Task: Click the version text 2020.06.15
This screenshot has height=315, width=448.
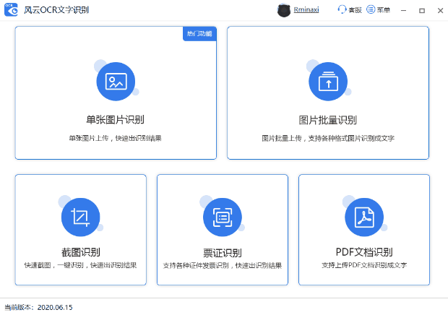Action: [x=55, y=308]
